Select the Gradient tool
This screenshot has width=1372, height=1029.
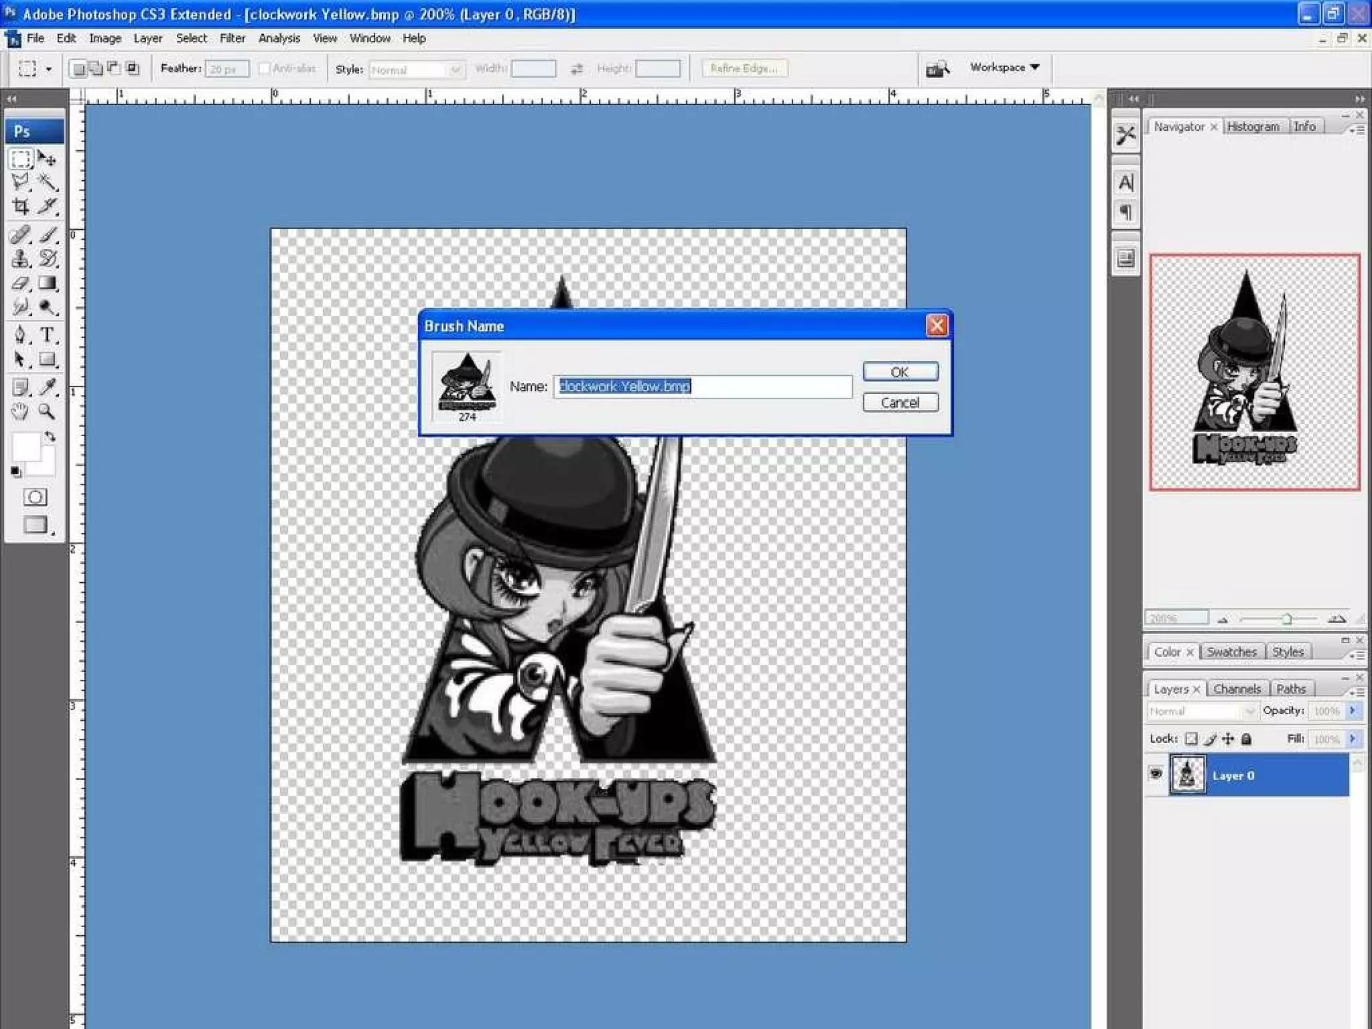coord(47,283)
